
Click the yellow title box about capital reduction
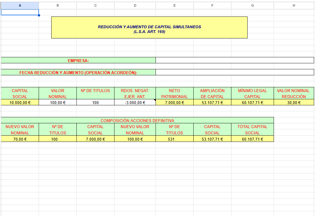(x=149, y=27)
